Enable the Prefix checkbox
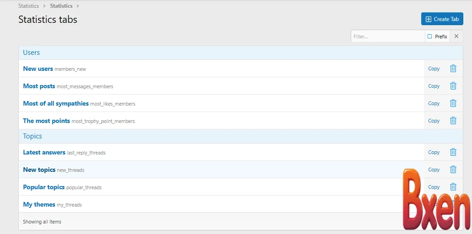Screen dimensions: 472x234 [430, 36]
